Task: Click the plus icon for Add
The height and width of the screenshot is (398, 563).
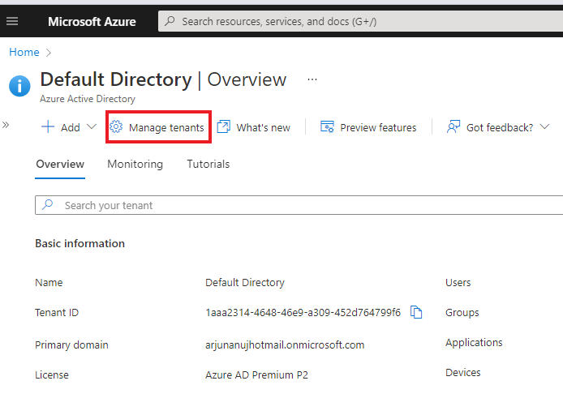Action: [x=48, y=127]
